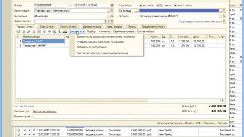The height and width of the screenshot is (137, 244).
Task: Click the horizontal scrollbar thumb of goods table
Action: 84,100
